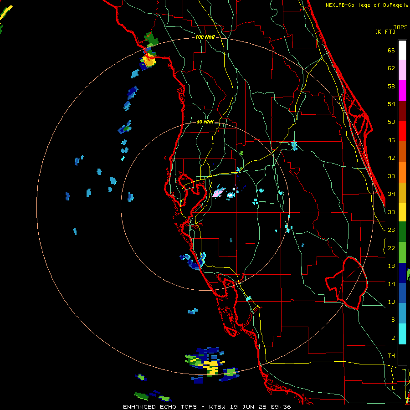Select the magenta segment of the tops legend
This screenshot has height=410, width=410.
402,91
